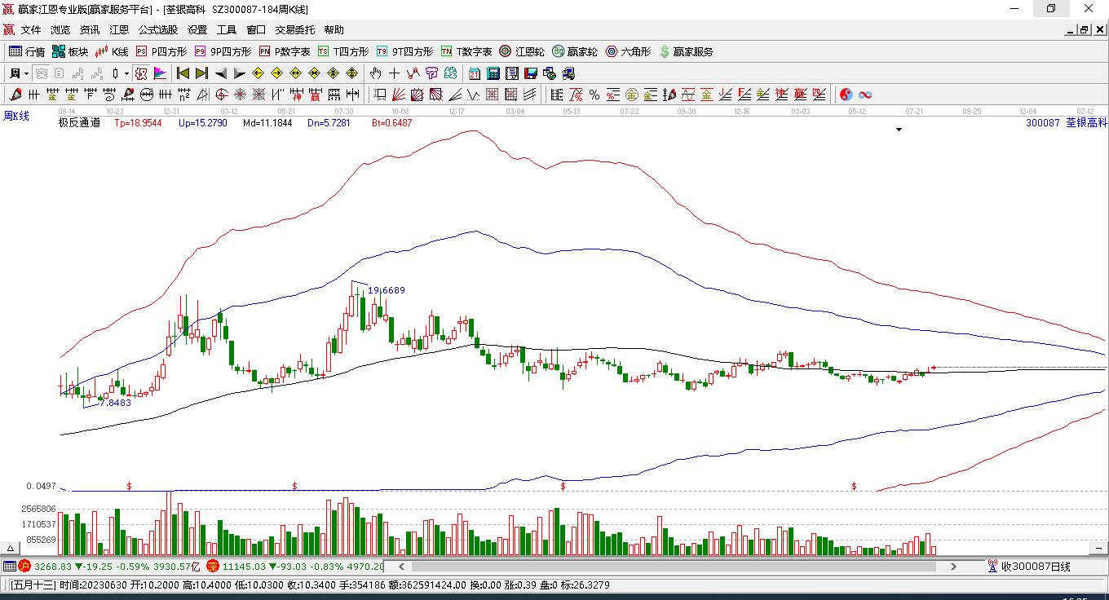Toggle the K线 candlestick view
Image resolution: width=1109 pixels, height=600 pixels.
tap(112, 51)
